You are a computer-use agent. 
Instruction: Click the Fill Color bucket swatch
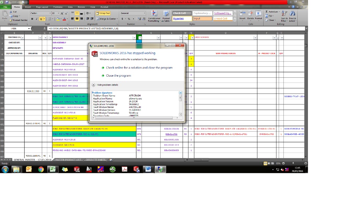coord(58,19)
